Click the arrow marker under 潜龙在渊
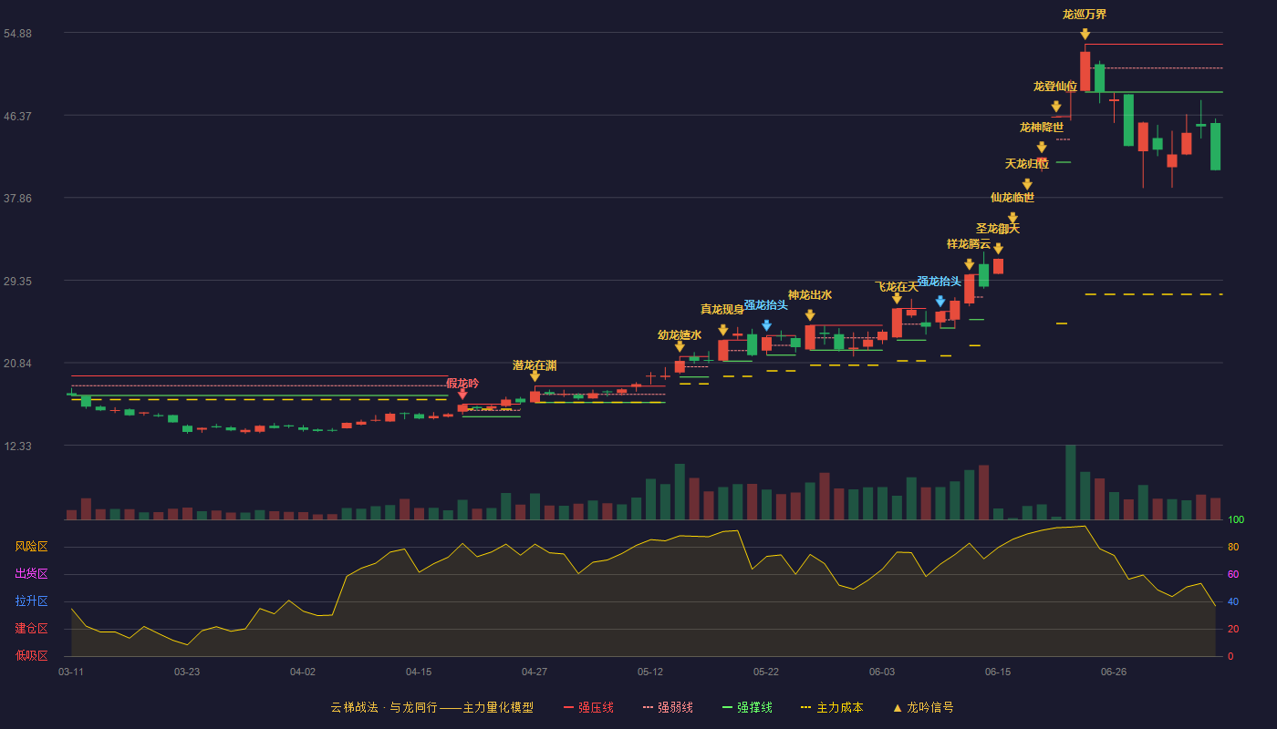 pos(535,375)
